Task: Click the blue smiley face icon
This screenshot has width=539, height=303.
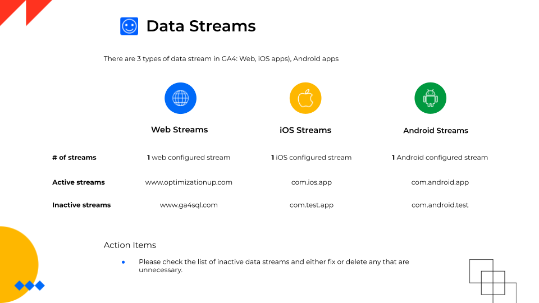Action: pos(129,26)
